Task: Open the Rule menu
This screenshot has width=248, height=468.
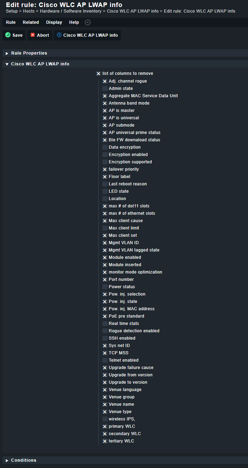Action: click(11, 22)
